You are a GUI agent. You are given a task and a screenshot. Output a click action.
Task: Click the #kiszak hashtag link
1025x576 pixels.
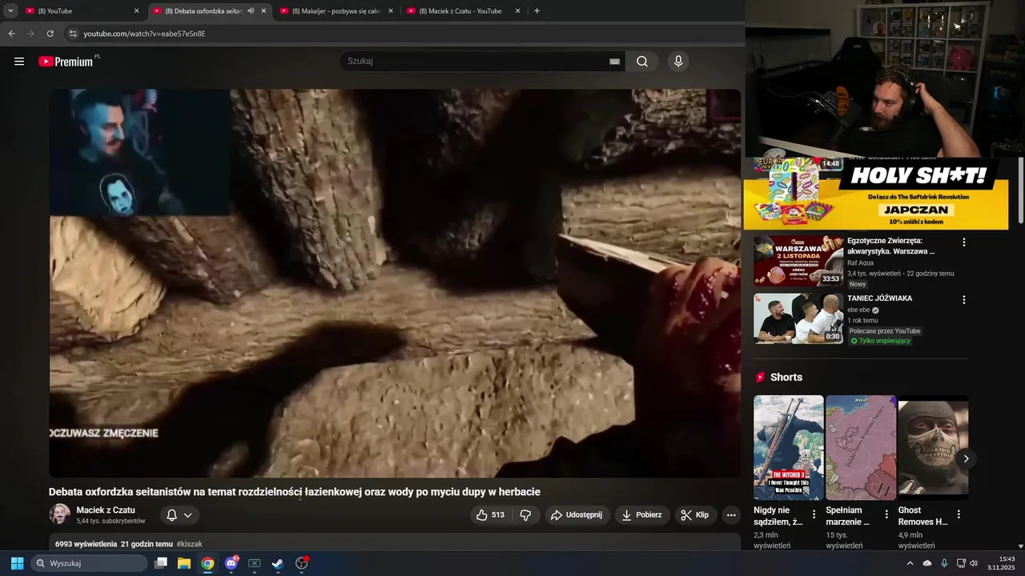[x=189, y=544]
